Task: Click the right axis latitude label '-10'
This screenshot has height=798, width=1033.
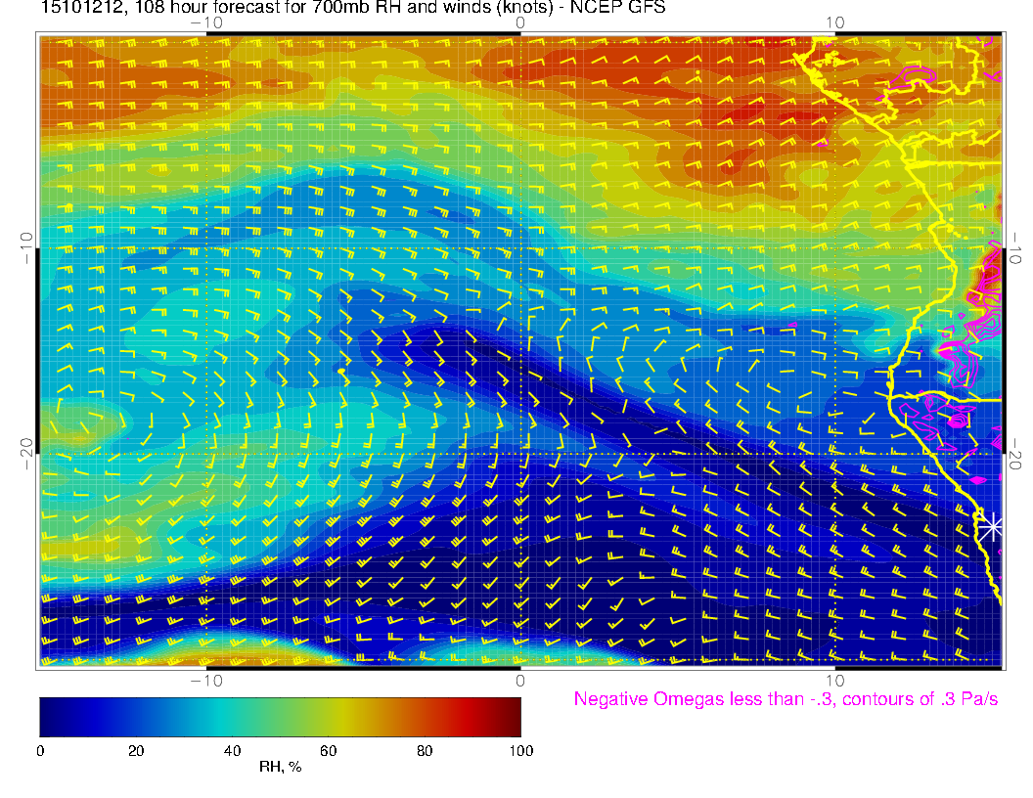Action: pos(1014,248)
